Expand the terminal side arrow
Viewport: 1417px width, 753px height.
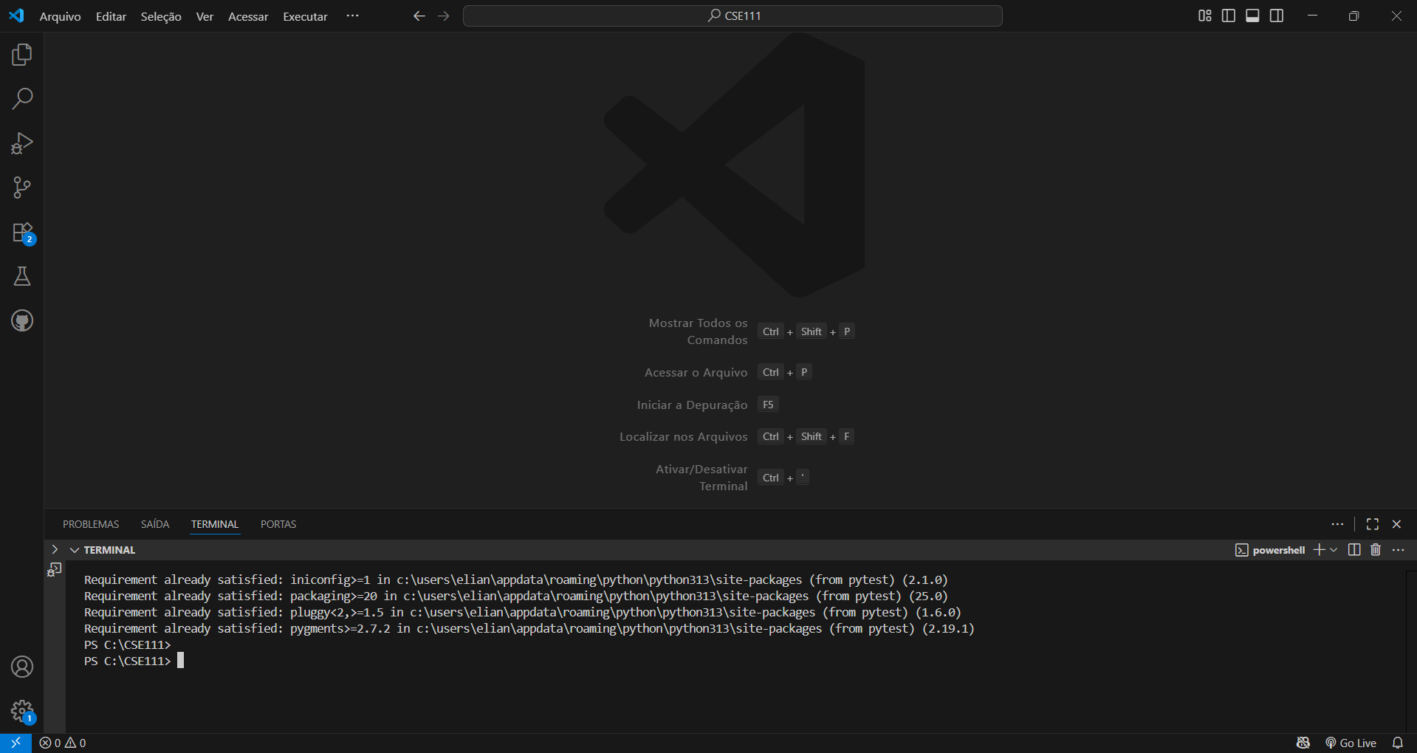[54, 550]
